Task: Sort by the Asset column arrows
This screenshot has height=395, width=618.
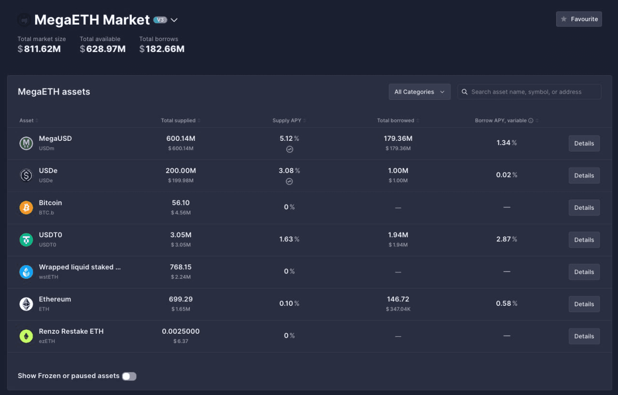Action: [x=37, y=121]
